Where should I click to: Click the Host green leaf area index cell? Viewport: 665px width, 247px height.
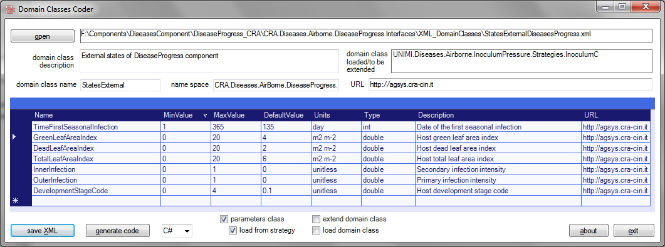(498, 138)
